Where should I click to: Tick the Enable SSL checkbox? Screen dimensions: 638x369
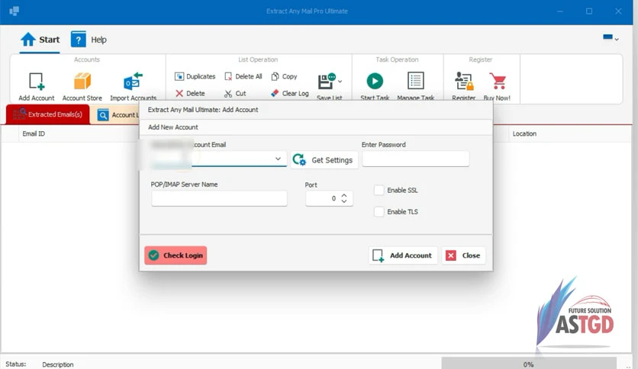pyautogui.click(x=379, y=190)
